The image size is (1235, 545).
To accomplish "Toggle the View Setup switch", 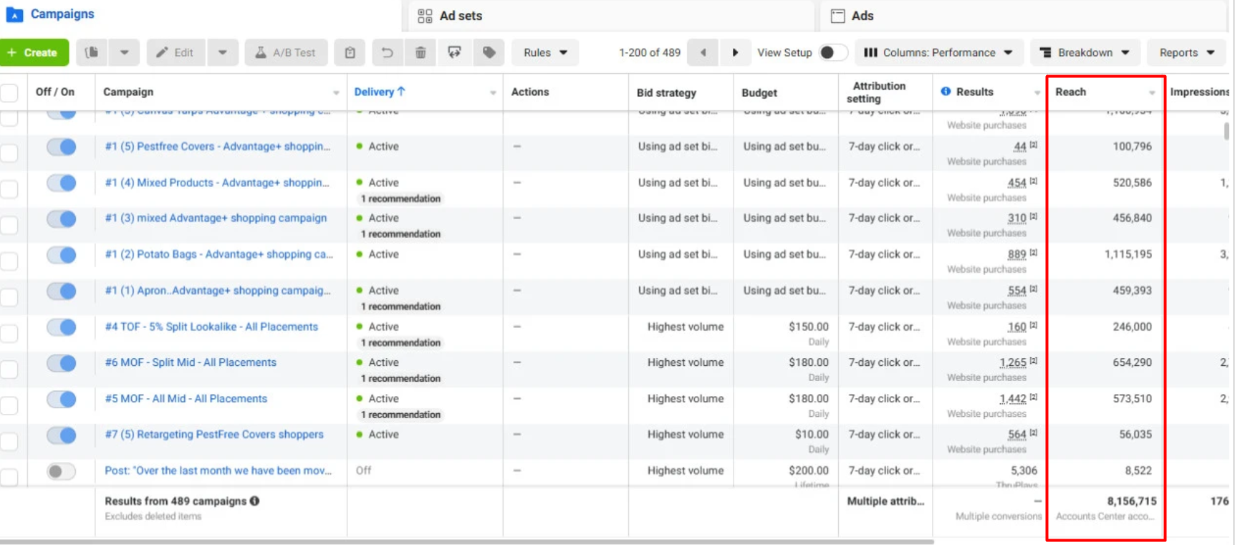I will coord(832,52).
